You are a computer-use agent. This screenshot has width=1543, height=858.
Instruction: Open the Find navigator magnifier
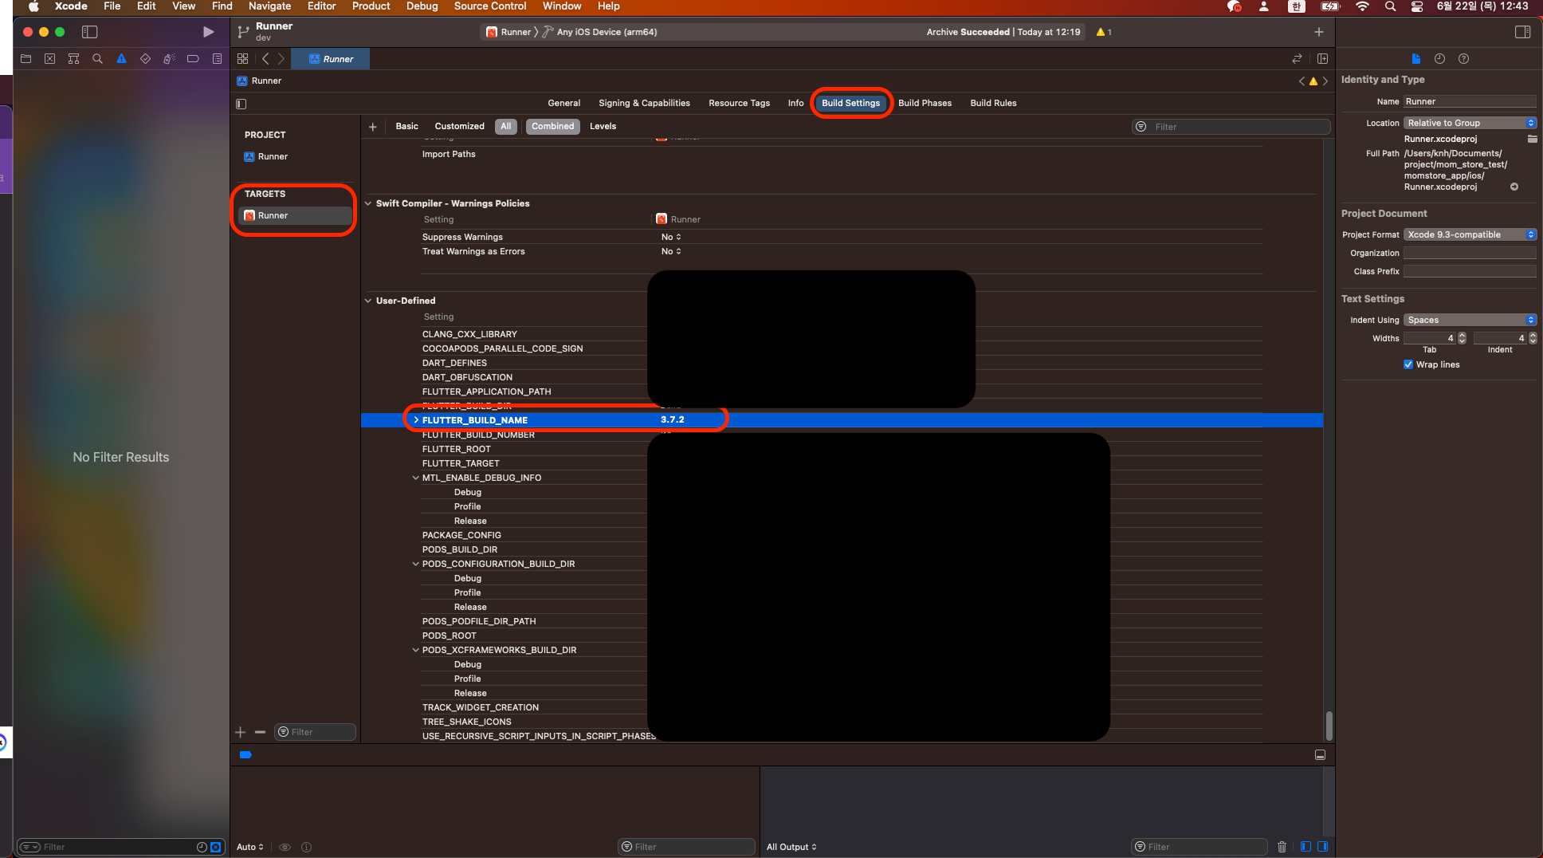pos(97,59)
